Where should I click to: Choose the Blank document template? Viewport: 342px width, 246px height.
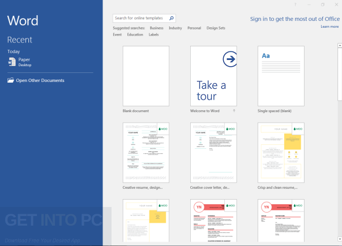146,76
